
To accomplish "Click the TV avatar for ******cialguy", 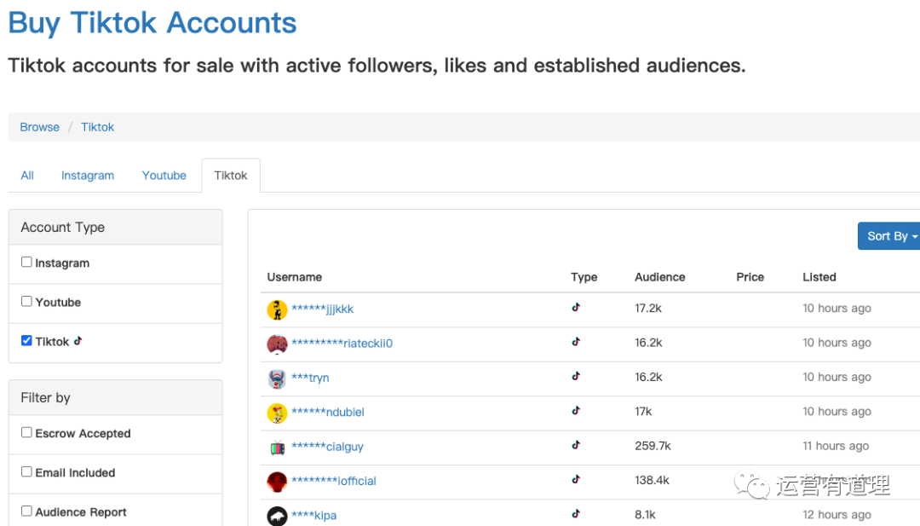I will [277, 447].
